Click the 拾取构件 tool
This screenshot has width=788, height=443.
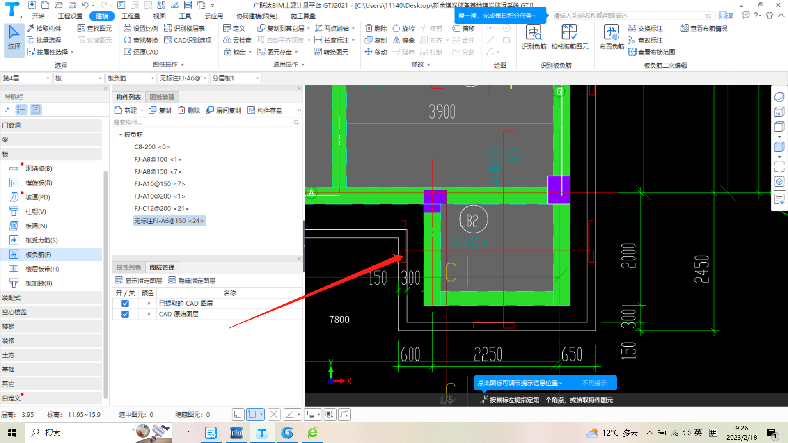(x=44, y=28)
